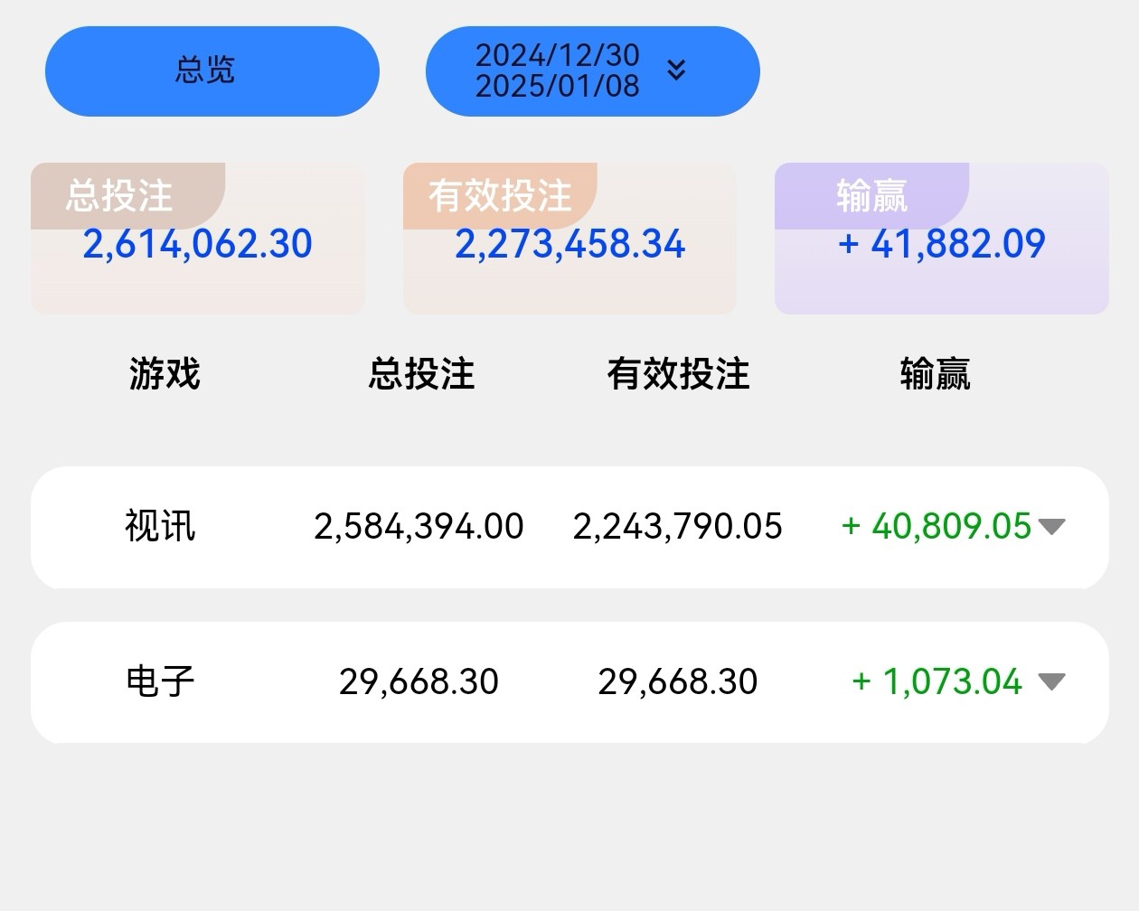Tap the 总览 overview button

point(212,70)
